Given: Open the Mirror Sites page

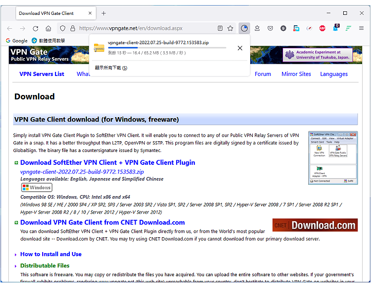Looking at the screenshot, I should 296,74.
